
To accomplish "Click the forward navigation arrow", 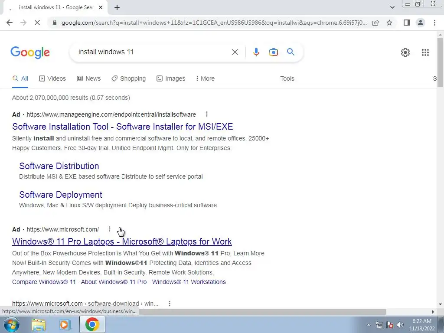I will point(23,23).
